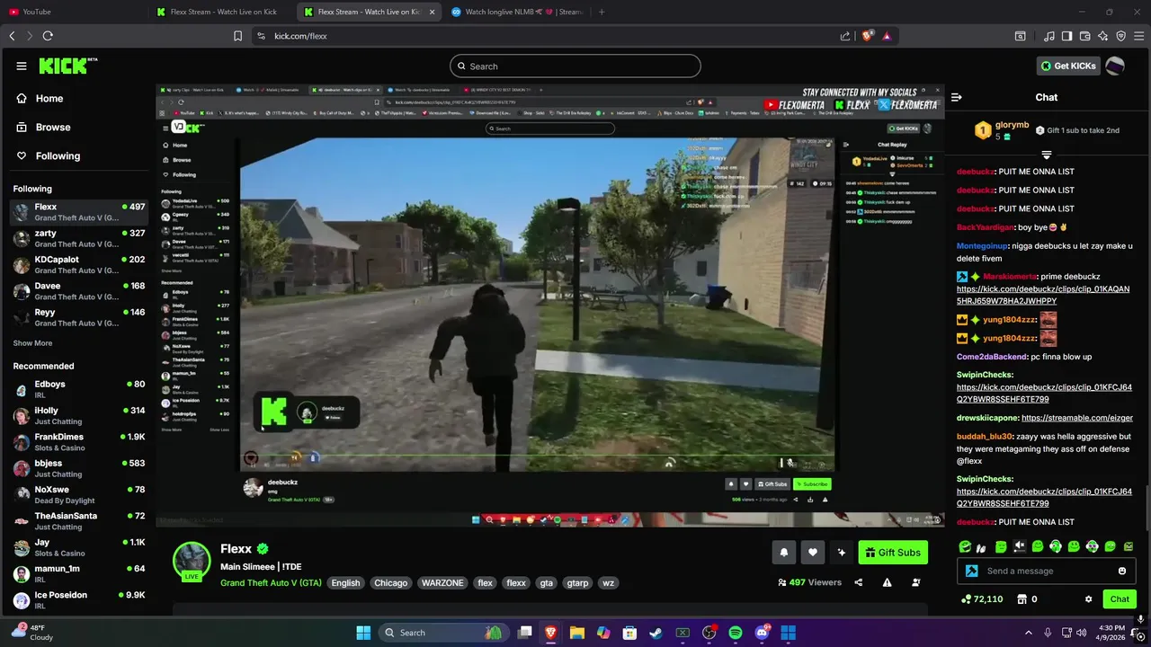Go to Home in sidebar

pos(40,98)
